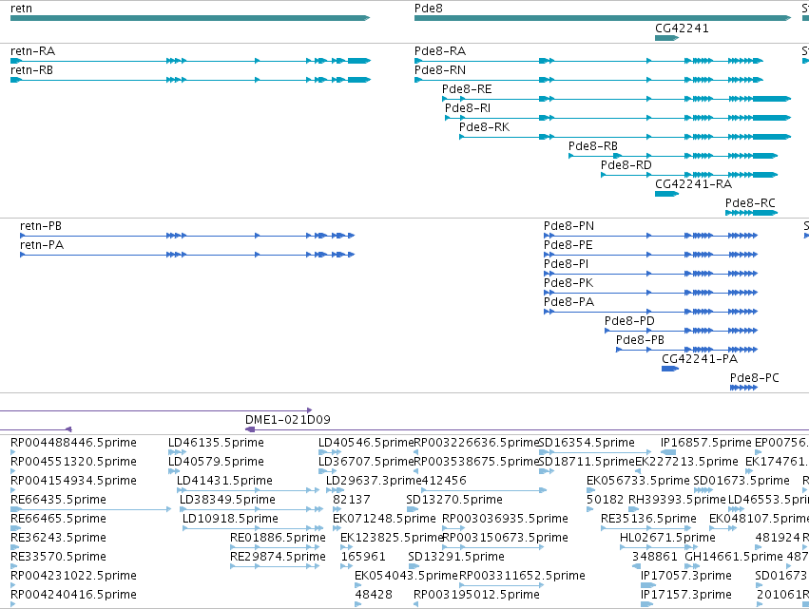Viewport: 809px width, 609px height.
Task: Open the Pde8-PE protein label
Action: (x=568, y=245)
